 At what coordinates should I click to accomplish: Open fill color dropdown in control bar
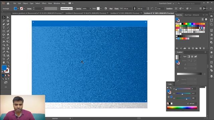18,9
